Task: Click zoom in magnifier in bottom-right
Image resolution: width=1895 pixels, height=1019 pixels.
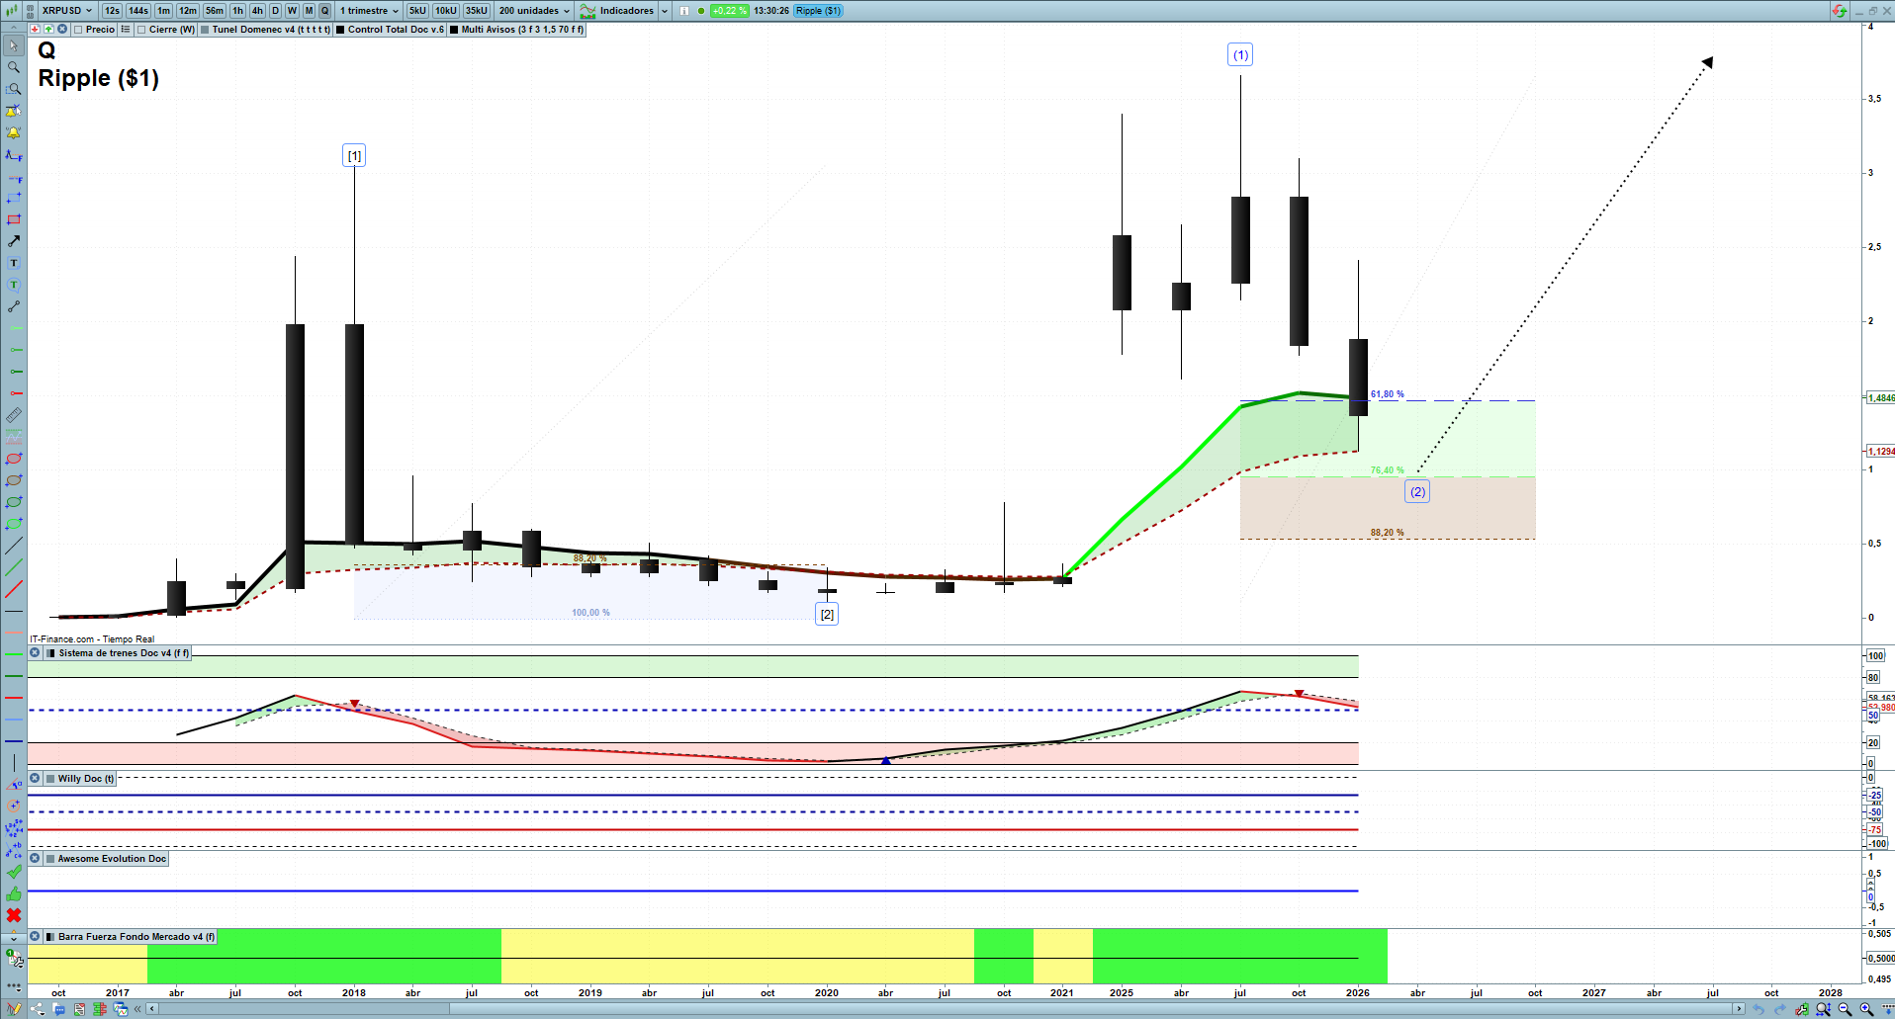Action: pos(1866,1009)
